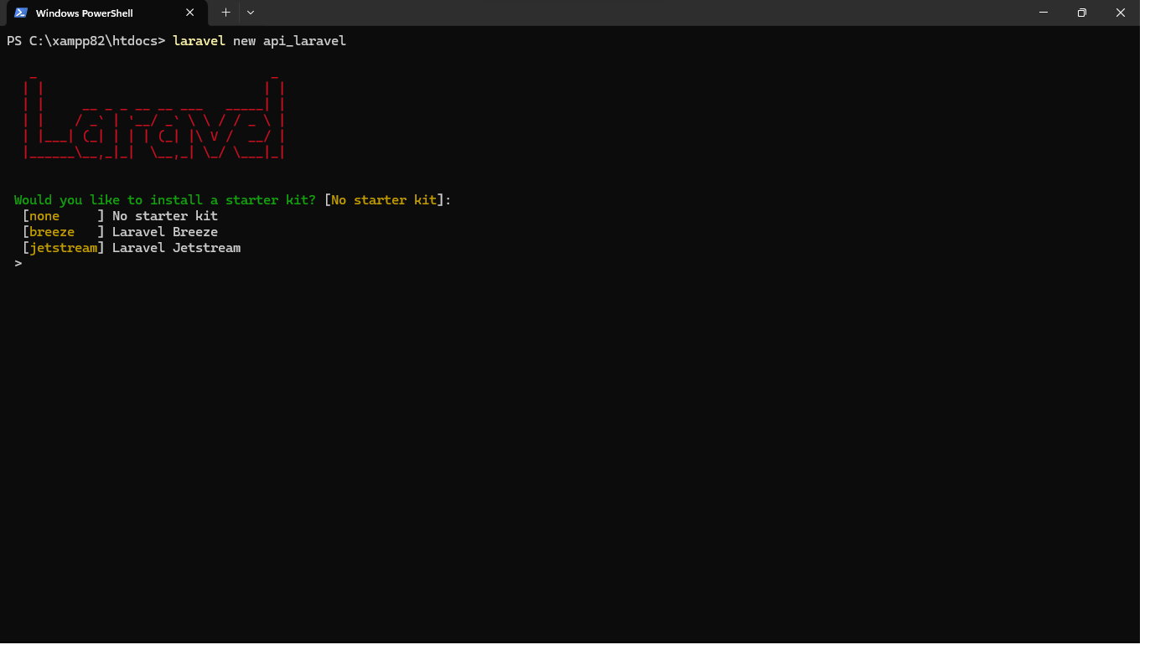The height and width of the screenshot is (655, 1150).
Task: Click the starter kit question text
Action: [165, 200]
